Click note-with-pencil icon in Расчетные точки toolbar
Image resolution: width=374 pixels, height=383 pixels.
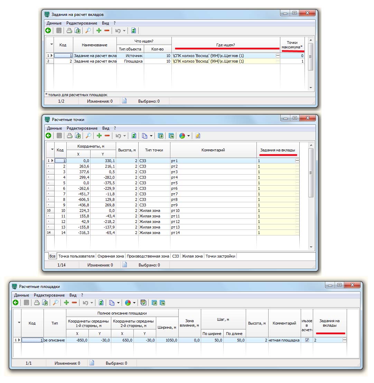(x=198, y=136)
